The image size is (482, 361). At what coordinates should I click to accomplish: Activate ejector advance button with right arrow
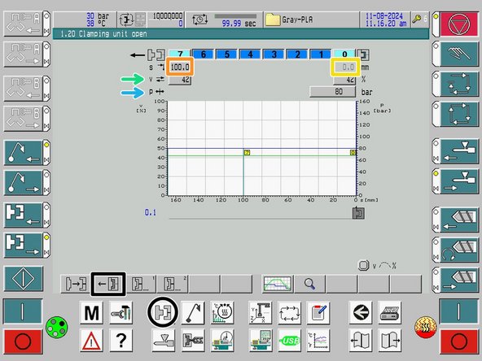click(x=23, y=183)
